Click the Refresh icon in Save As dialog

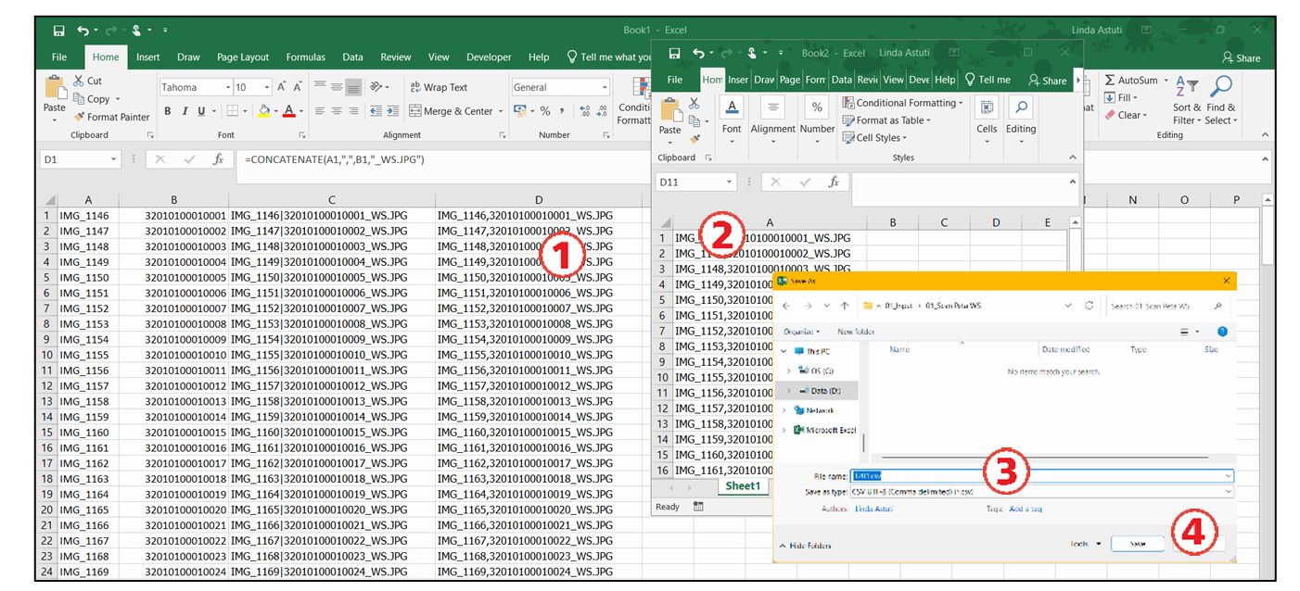1089,306
